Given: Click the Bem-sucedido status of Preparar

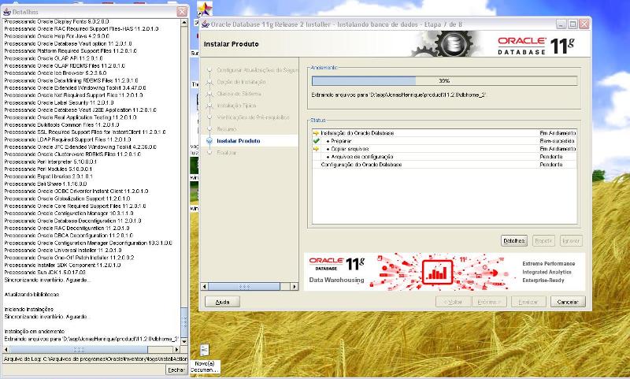Looking at the screenshot, I should (x=557, y=141).
